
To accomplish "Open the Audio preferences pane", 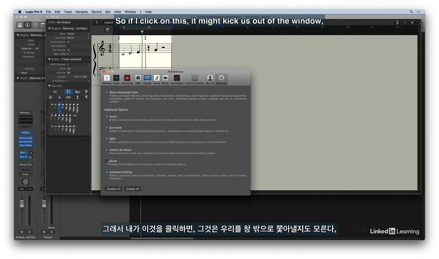I will click(x=116, y=79).
